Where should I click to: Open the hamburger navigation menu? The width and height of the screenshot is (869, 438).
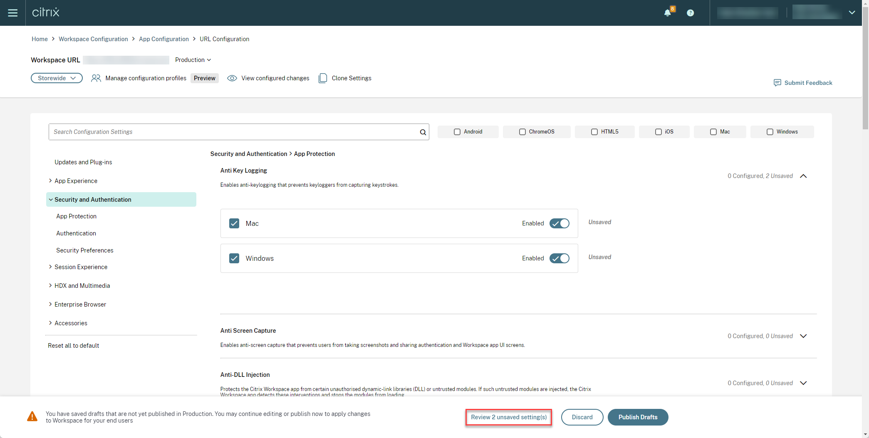[13, 12]
